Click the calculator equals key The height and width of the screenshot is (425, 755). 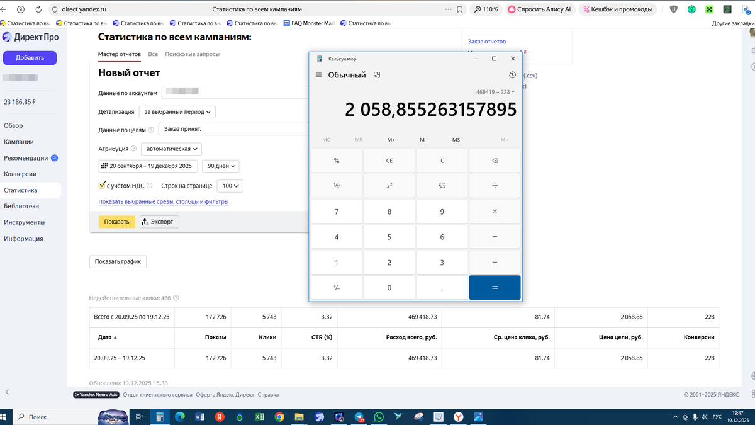[x=495, y=287]
